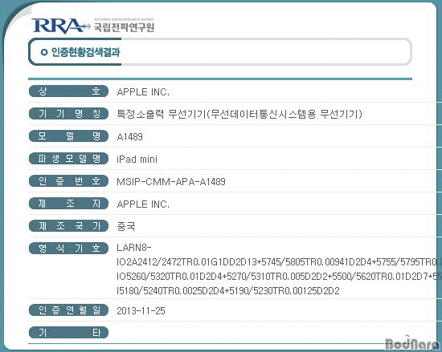The height and width of the screenshot is (352, 442).
Task: Select the 모델명 label pill
Action: 68,136
